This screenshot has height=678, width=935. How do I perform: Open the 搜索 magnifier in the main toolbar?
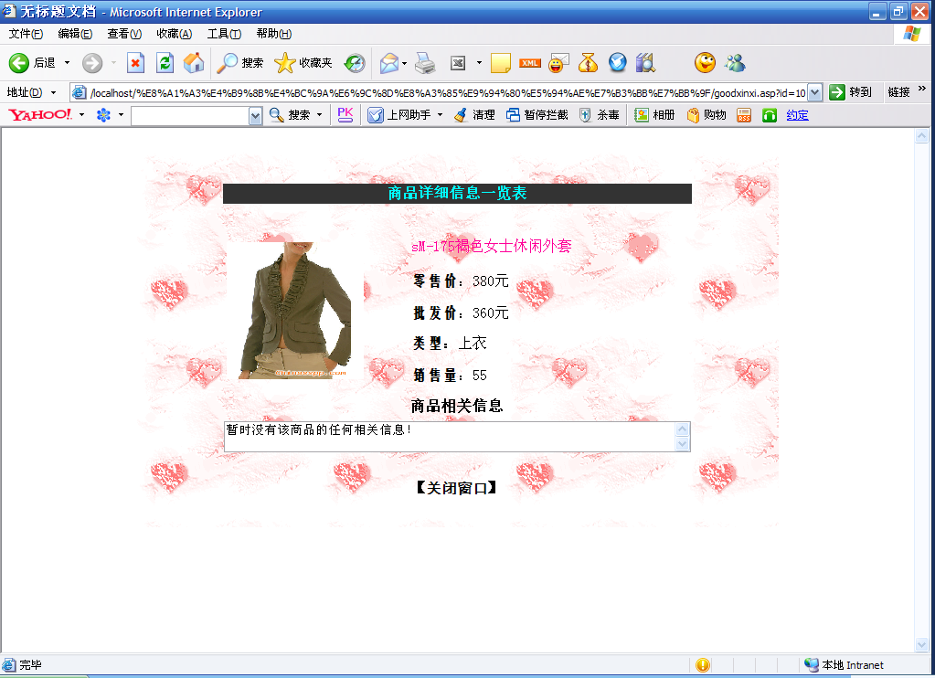pyautogui.click(x=239, y=63)
